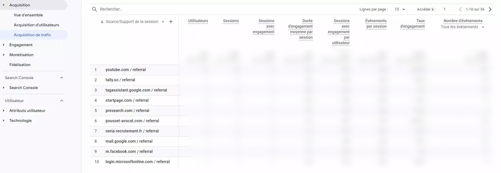Screen dimensions: 501x173
Task: Sort by the Utilisateurs column header
Action: click(x=198, y=21)
